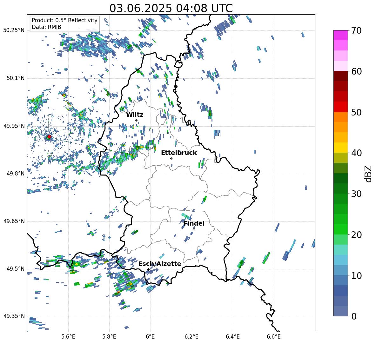Click the 60 label on colorbar

tap(356, 71)
